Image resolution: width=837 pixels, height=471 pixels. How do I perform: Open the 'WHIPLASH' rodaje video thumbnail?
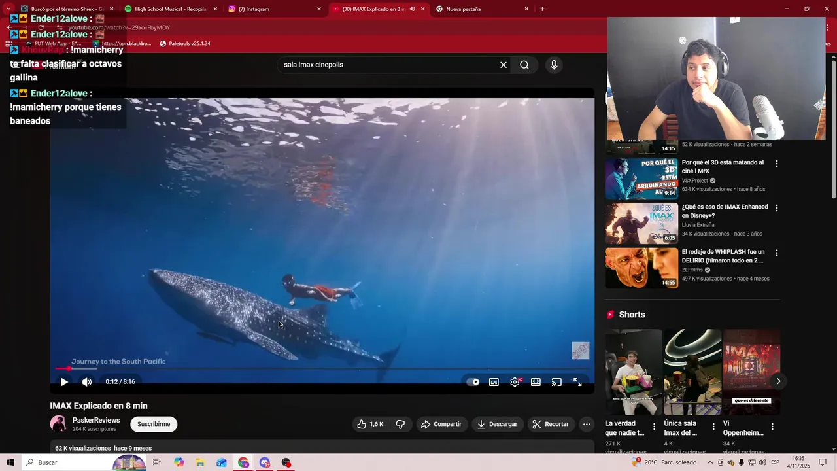[x=641, y=268]
